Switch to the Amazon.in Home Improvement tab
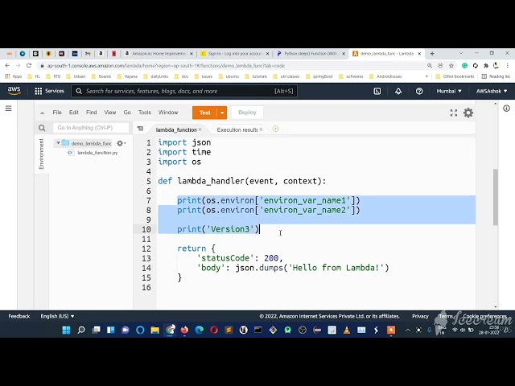The width and height of the screenshot is (515, 386). [159, 54]
